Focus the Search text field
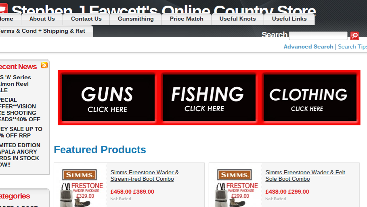The image size is (367, 207). pyautogui.click(x=318, y=36)
